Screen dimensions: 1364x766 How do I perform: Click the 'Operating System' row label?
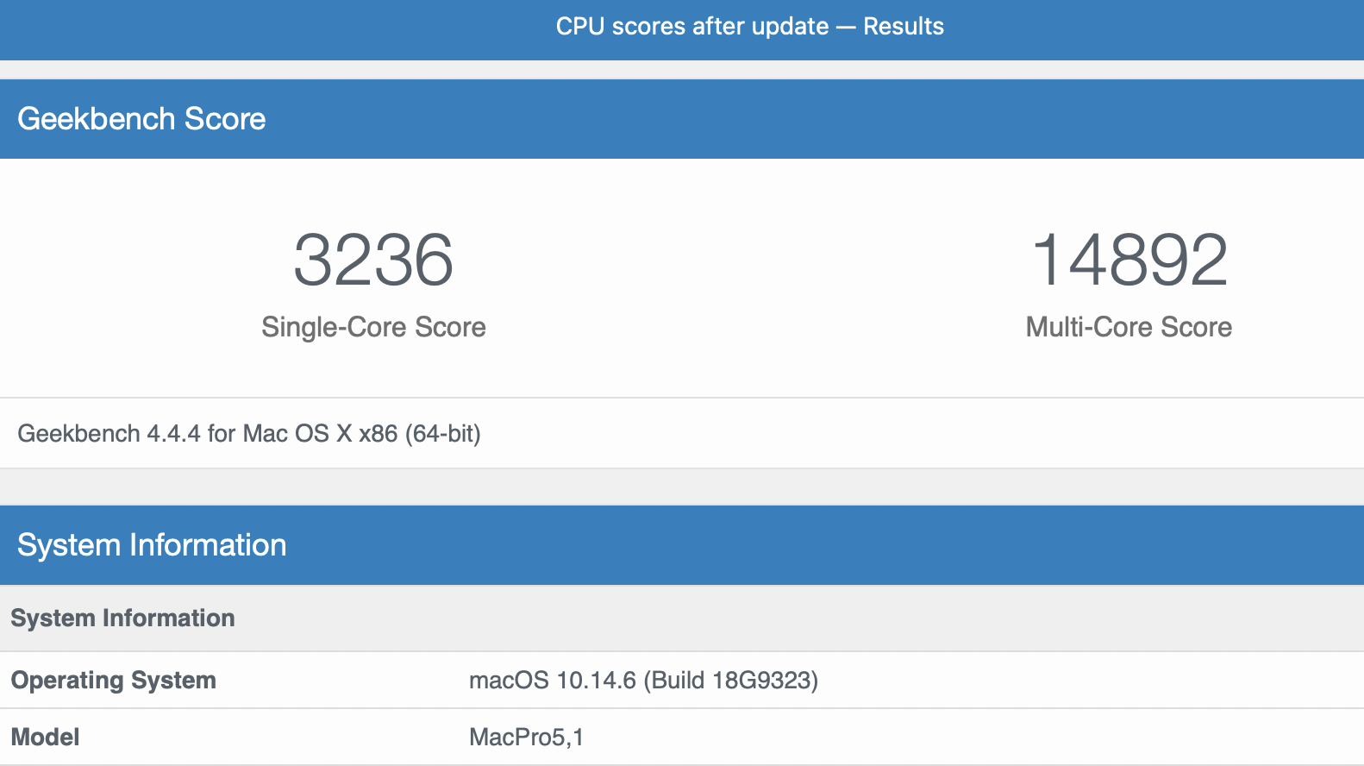tap(113, 681)
